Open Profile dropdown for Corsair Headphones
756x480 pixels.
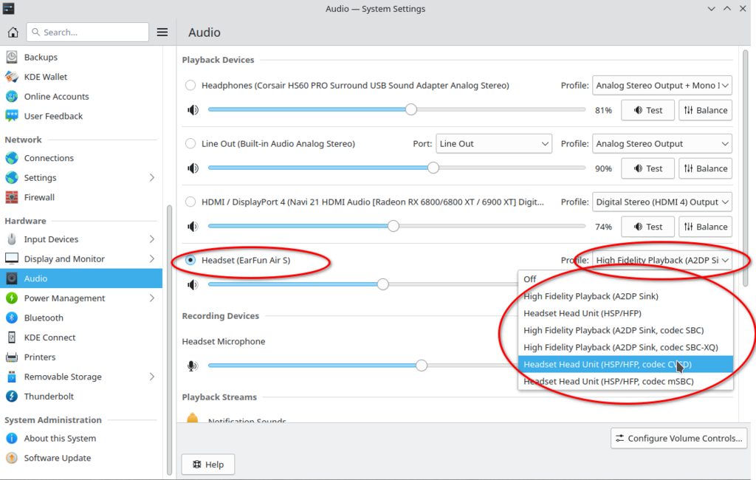[x=661, y=86]
